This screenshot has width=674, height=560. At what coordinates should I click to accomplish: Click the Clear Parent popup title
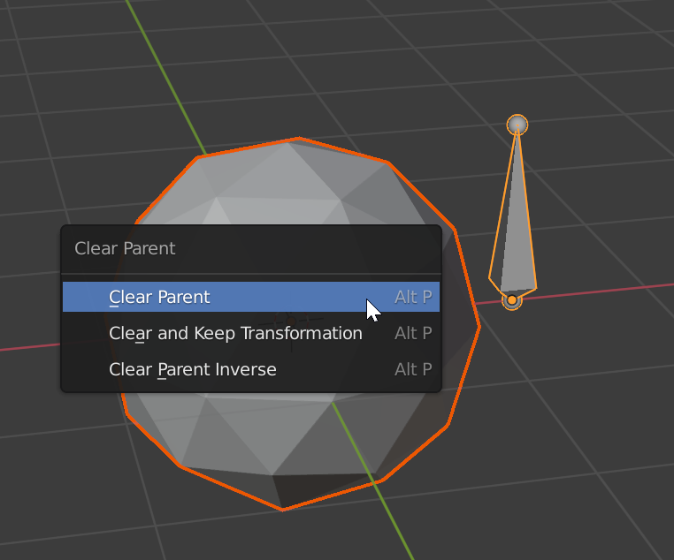click(x=125, y=248)
